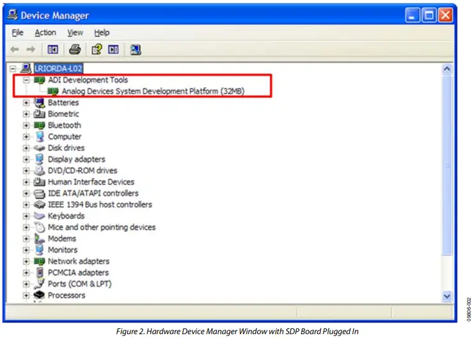Screen dimensions: 474x338
Task: Click the LRIORDA-L02 computer root icon
Action: coord(26,68)
